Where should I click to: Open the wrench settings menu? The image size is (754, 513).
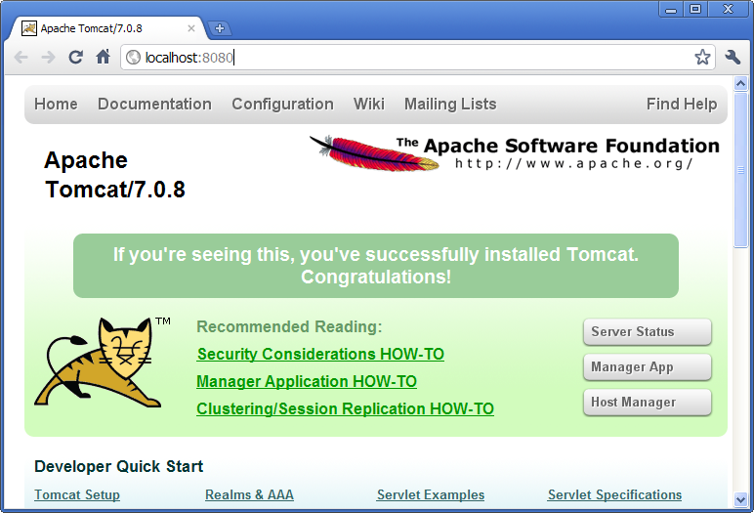pos(733,58)
